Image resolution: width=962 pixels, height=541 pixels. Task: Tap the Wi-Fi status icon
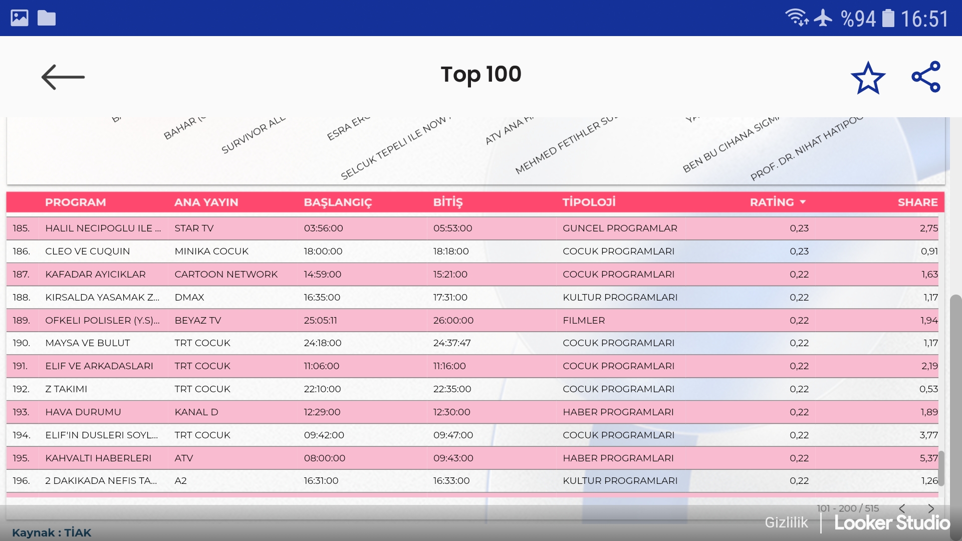click(797, 18)
